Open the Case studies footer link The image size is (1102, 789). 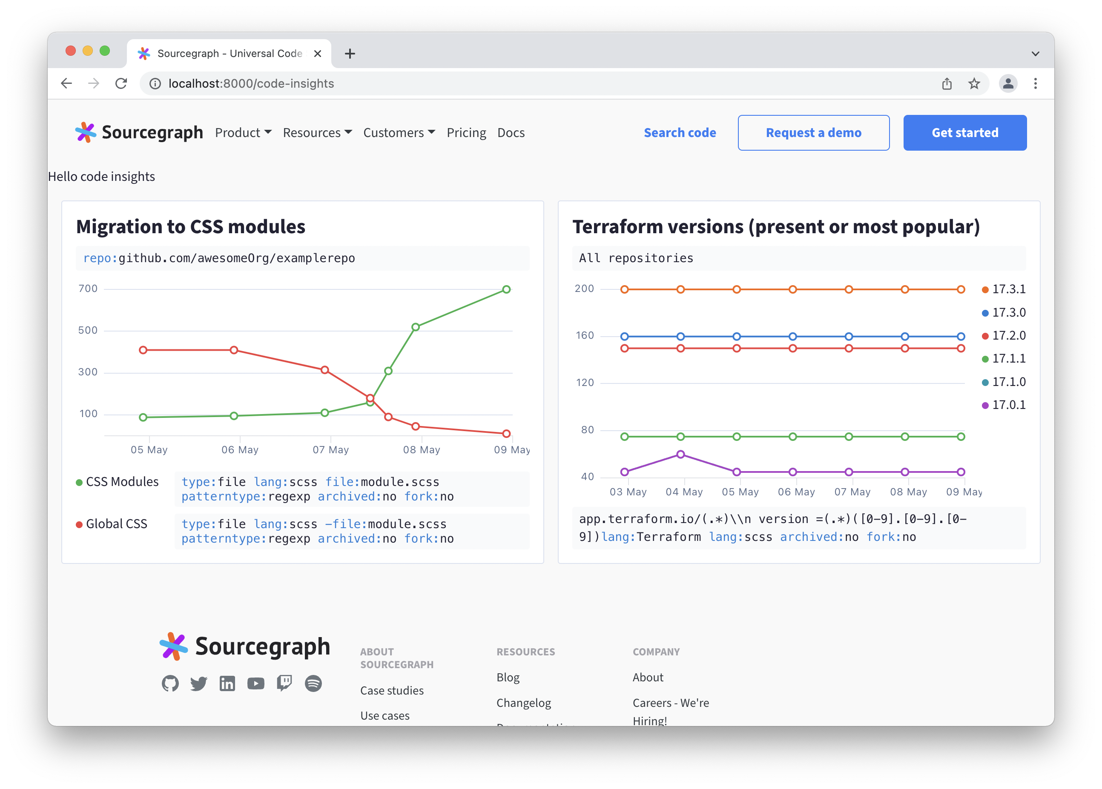point(392,690)
